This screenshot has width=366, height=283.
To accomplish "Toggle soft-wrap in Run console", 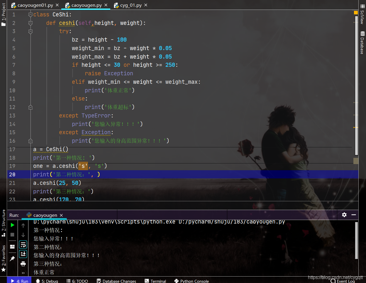I will coord(23,244).
